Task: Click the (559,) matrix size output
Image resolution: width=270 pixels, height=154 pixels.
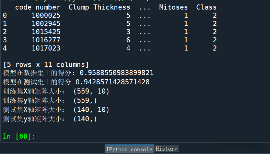Action: point(85,100)
